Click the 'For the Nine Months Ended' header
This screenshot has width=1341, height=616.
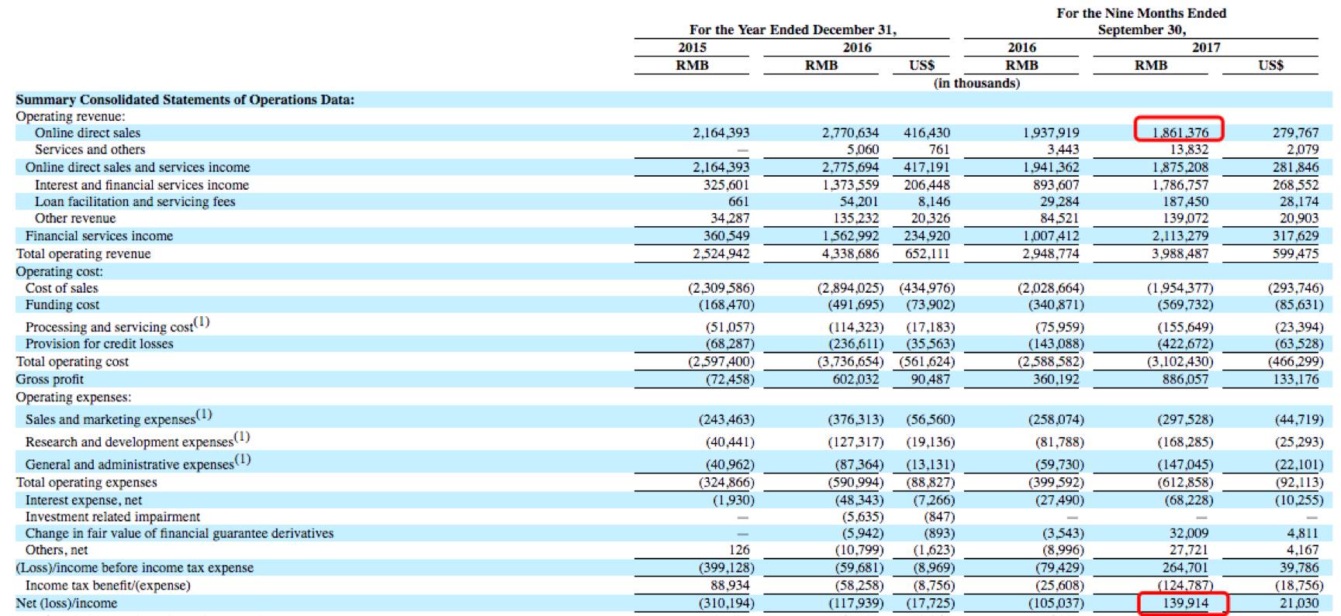coord(1141,13)
